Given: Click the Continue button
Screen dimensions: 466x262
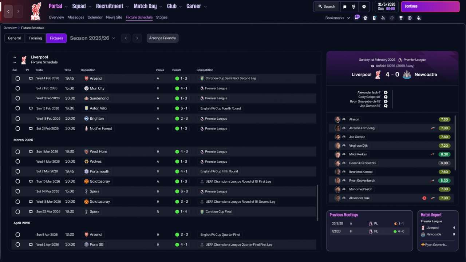Looking at the screenshot, I should 430,7.
